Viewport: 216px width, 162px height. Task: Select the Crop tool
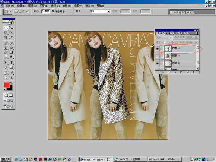6,37
